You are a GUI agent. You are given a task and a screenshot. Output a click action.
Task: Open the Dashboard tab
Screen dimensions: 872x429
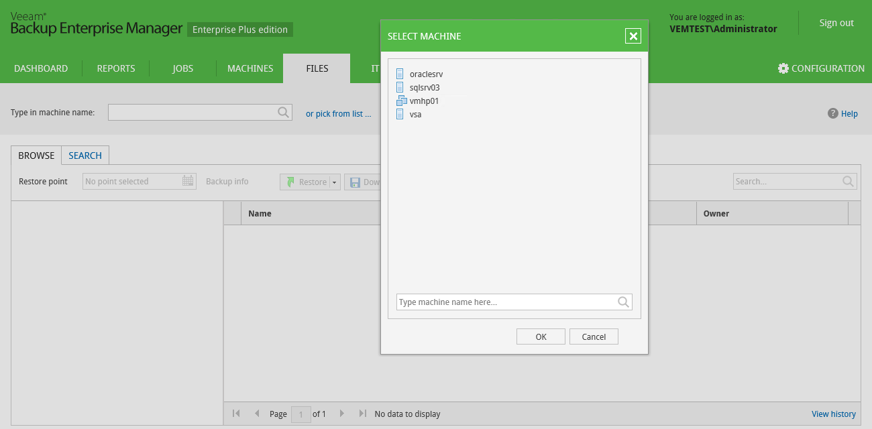coord(41,68)
